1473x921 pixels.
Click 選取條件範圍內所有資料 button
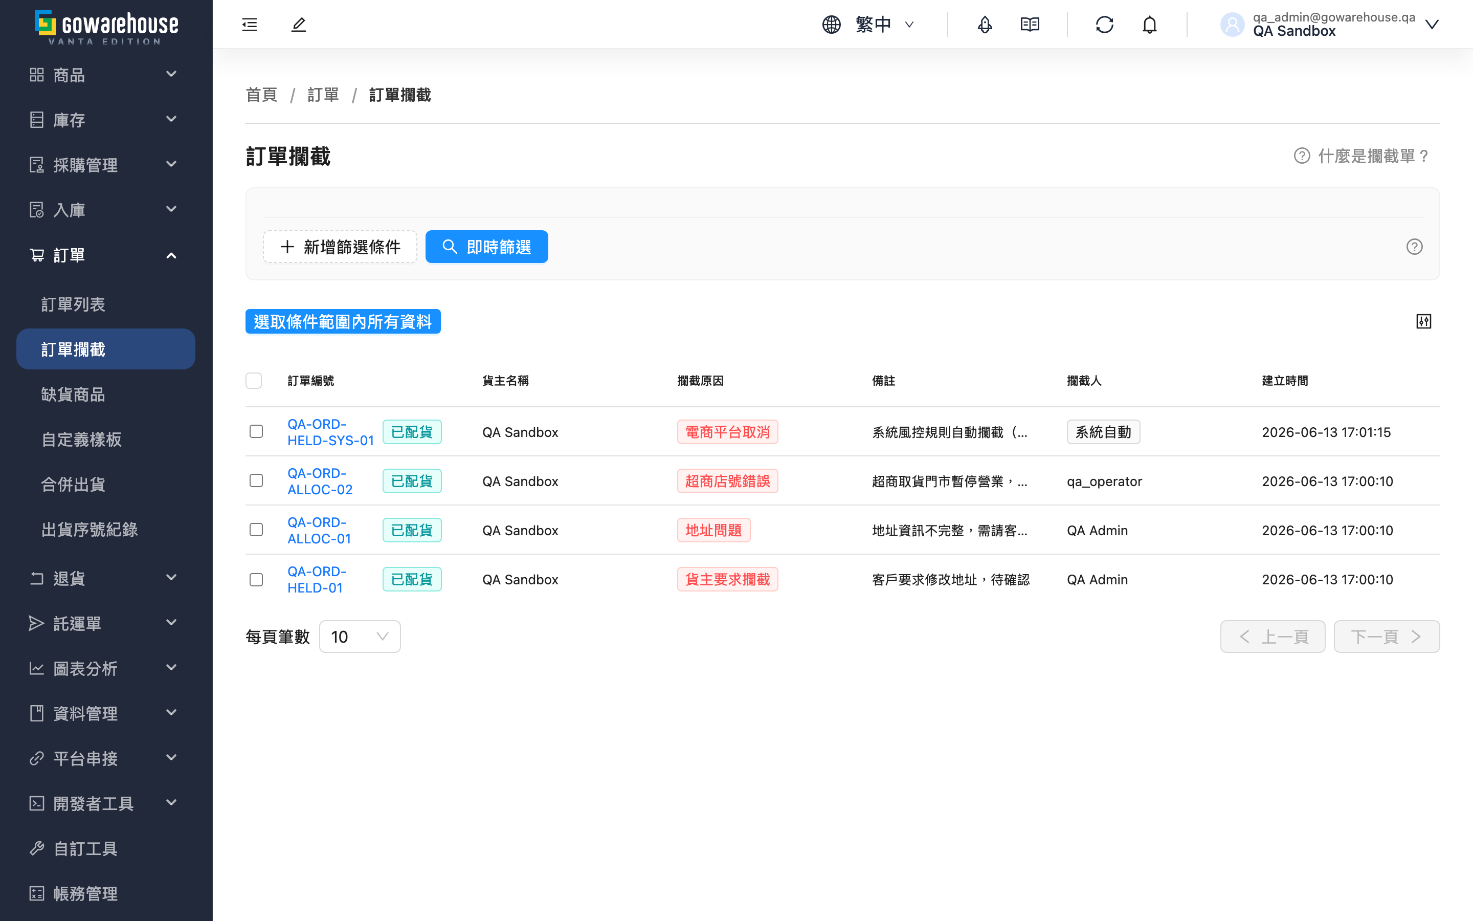[x=343, y=322]
